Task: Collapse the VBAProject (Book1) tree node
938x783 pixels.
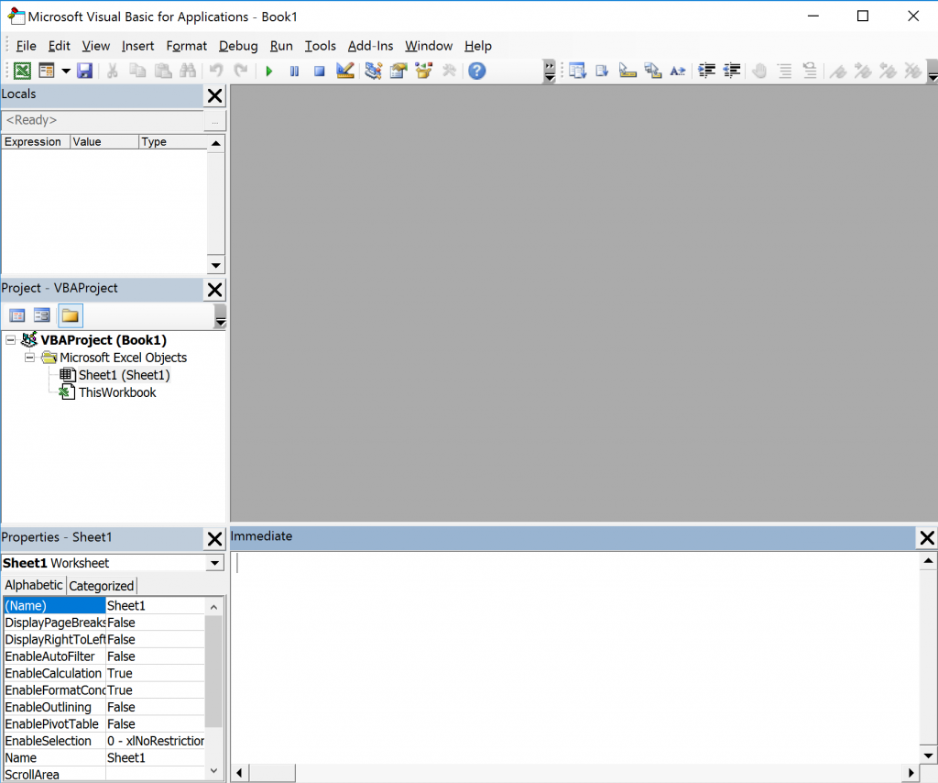Action: click(10, 340)
